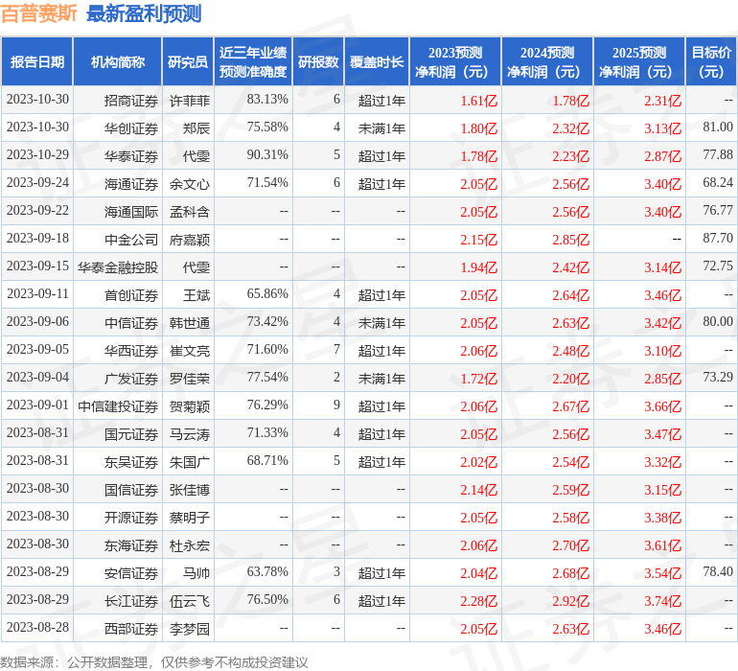
Task: Click accuracy value 83.13%
Action: click(267, 99)
